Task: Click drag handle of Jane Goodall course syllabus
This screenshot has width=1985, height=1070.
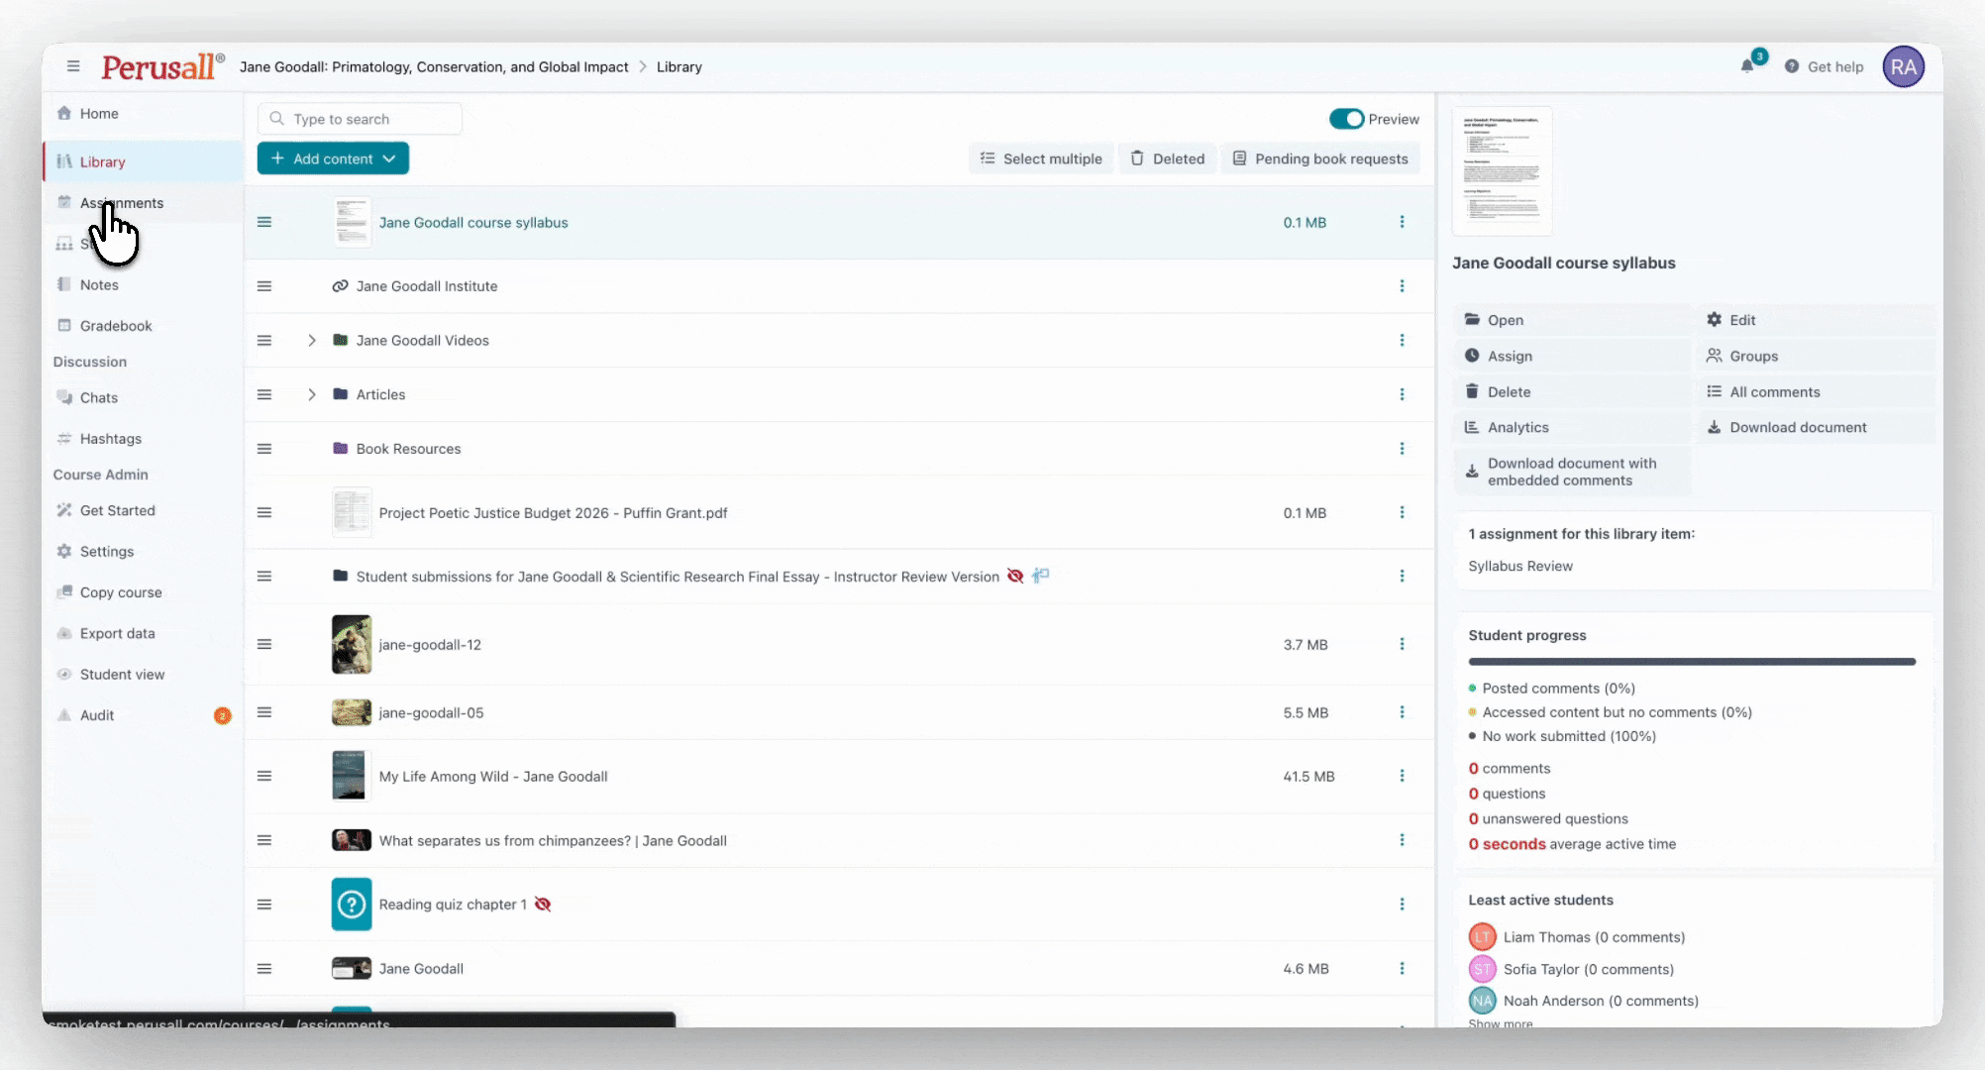Action: pos(264,223)
